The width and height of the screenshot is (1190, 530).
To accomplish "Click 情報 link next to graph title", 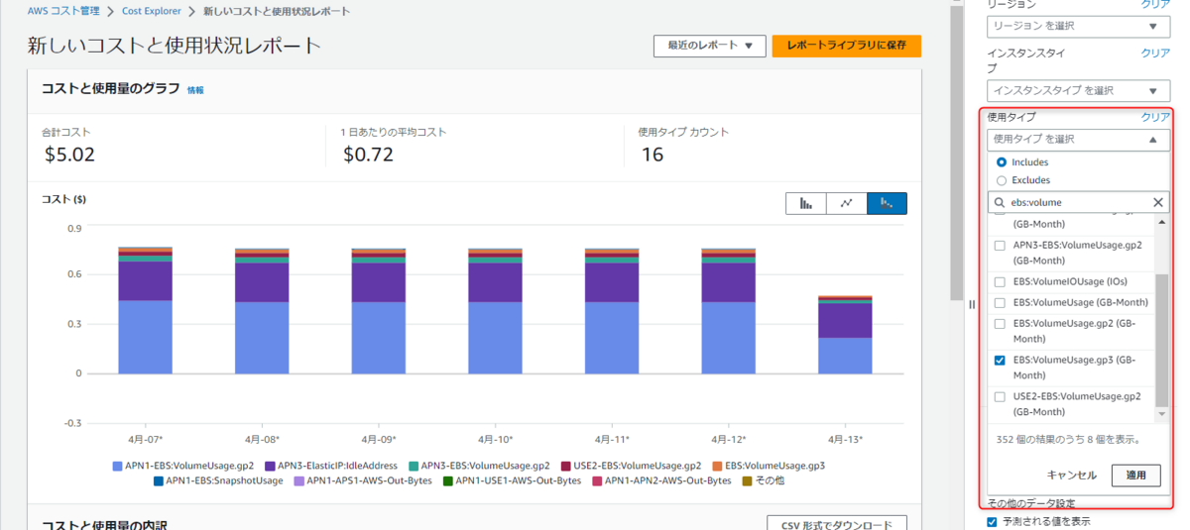I will pos(195,90).
